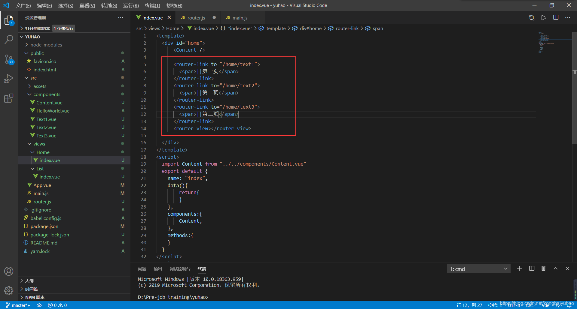
Task: Open Run and Debug view
Action: coord(9,79)
